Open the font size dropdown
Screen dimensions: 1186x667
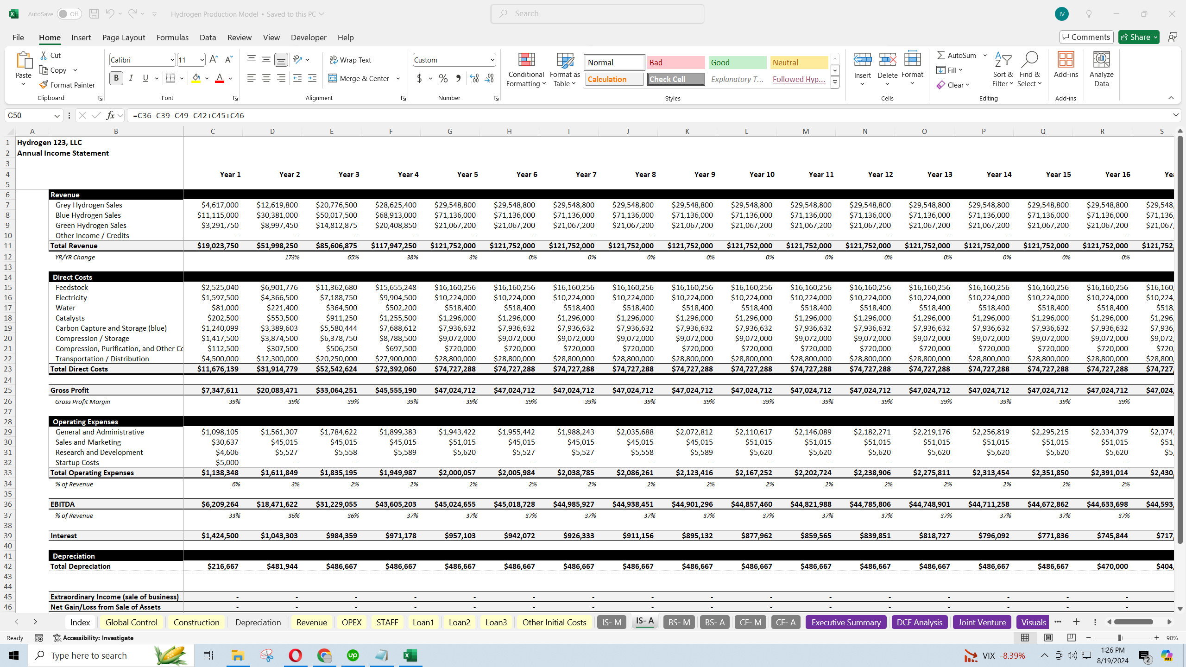(x=202, y=60)
